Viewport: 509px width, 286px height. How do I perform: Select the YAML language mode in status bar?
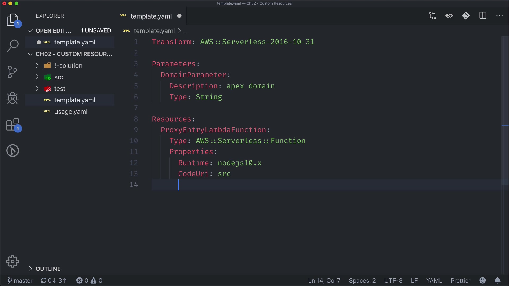tap(434, 280)
